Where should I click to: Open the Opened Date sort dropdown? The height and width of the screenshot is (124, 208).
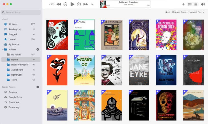tap(180, 12)
